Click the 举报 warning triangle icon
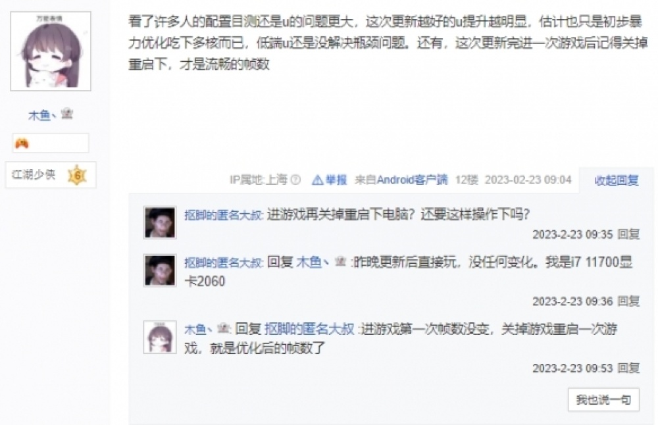 pos(318,180)
